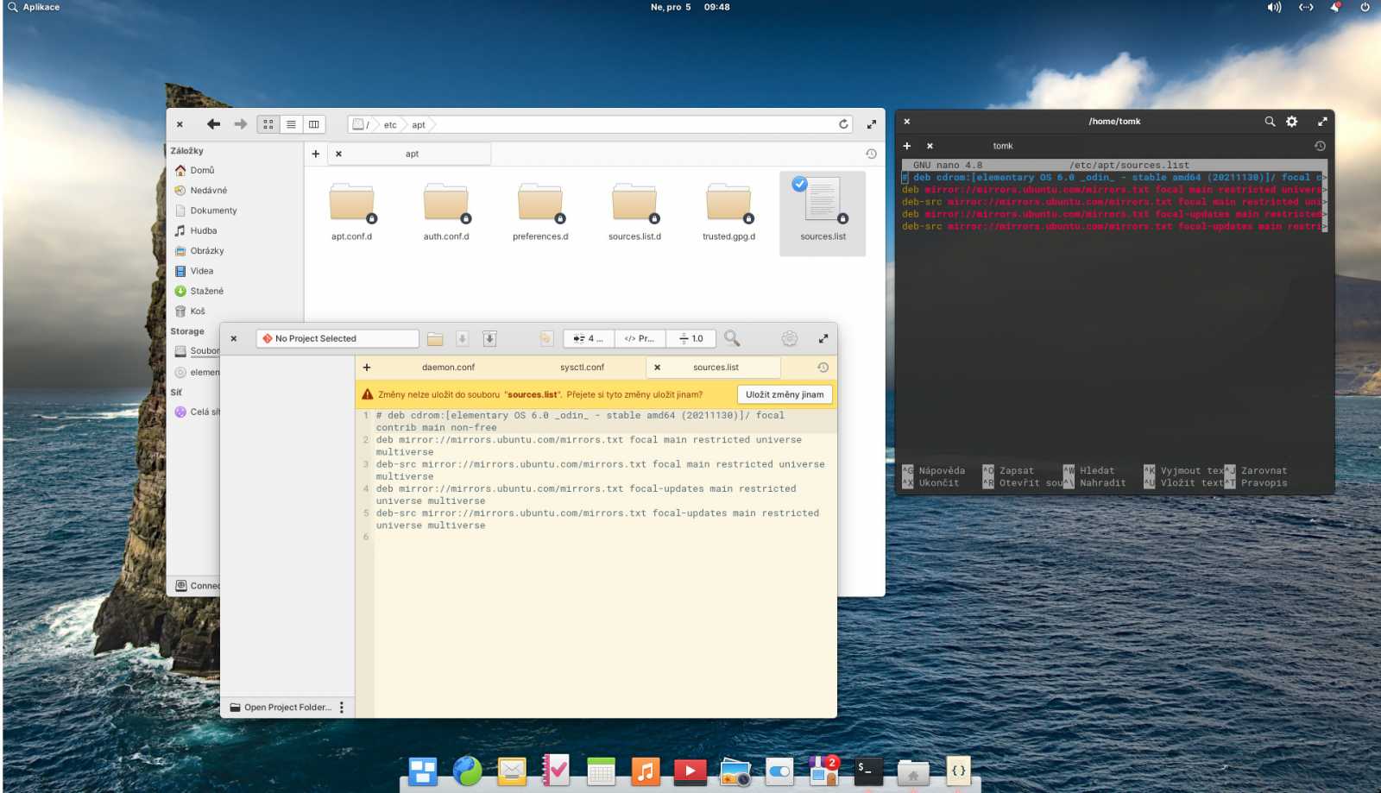Open Dokumenty in Files sidebar
Image resolution: width=1381 pixels, height=793 pixels.
point(213,211)
